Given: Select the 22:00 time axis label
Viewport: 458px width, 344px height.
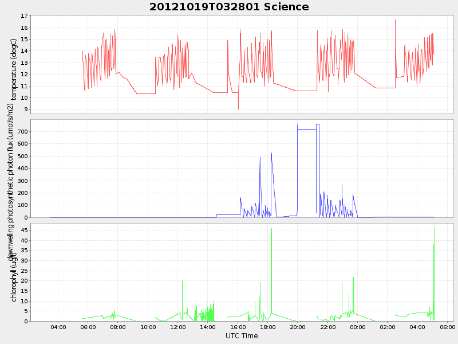Looking at the screenshot, I should click(327, 327).
